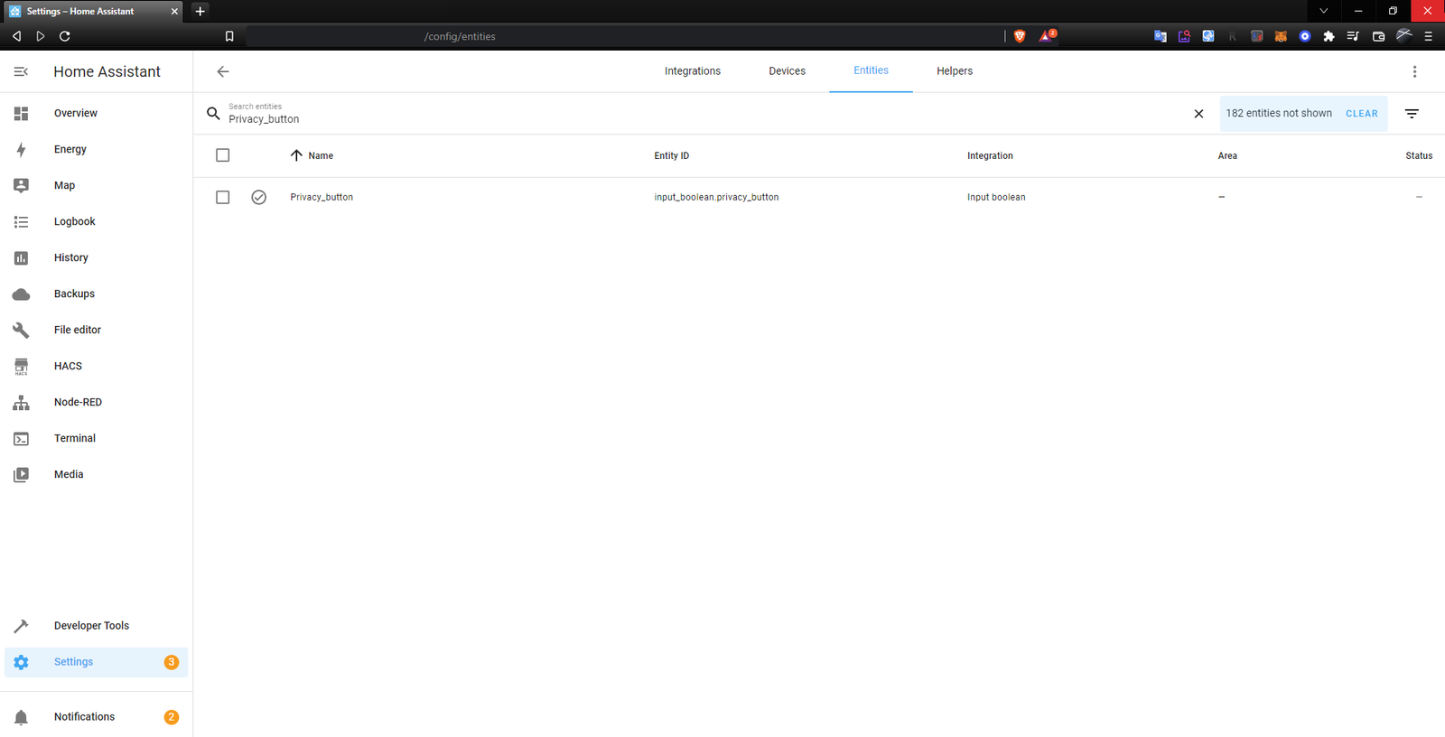The image size is (1445, 737).
Task: Open the three-dot overflow menu
Action: [x=1414, y=71]
